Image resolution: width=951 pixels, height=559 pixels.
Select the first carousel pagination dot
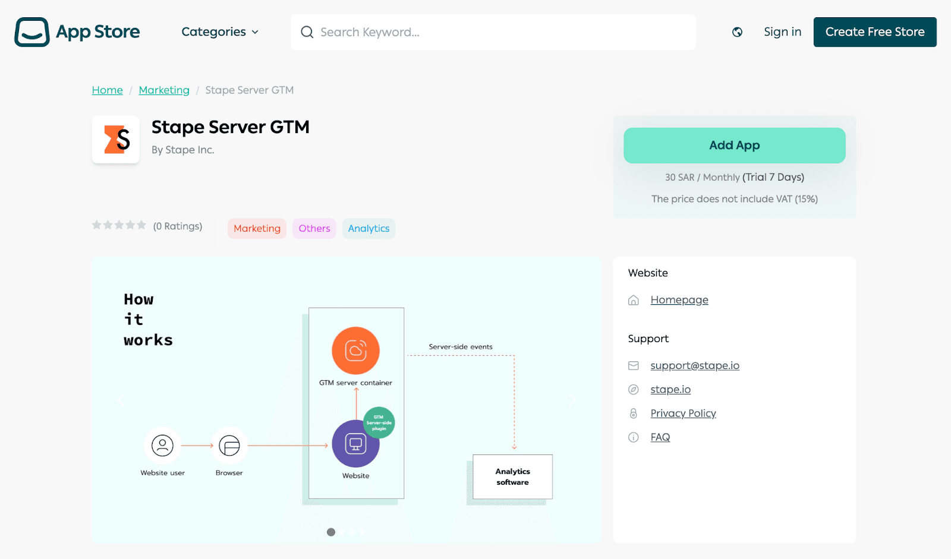pyautogui.click(x=331, y=532)
